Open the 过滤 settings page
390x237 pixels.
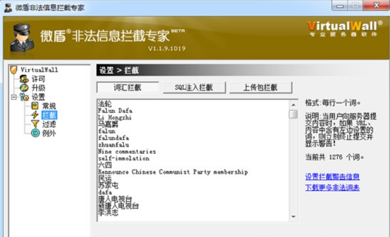tap(49, 124)
